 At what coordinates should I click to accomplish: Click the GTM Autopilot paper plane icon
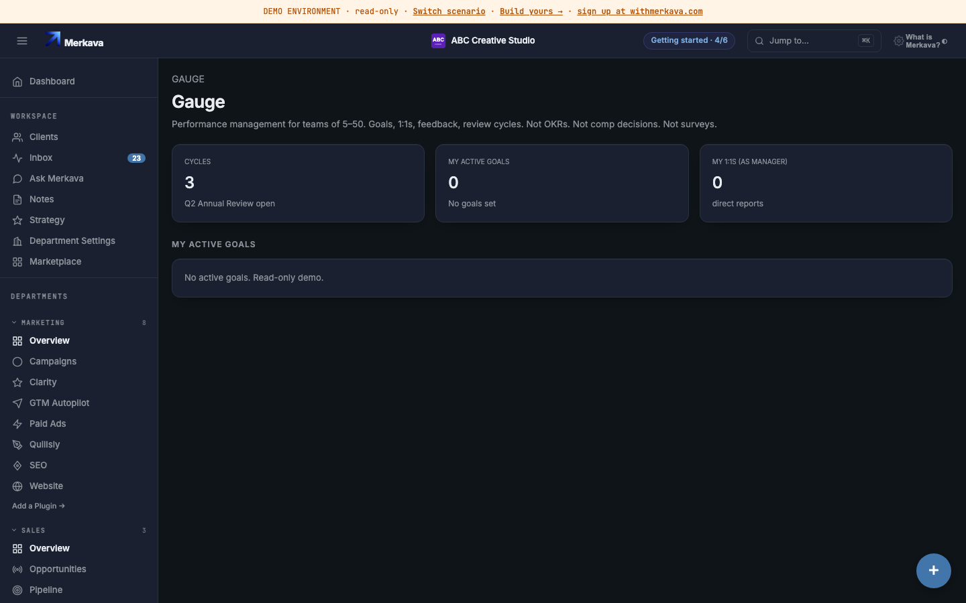click(x=17, y=403)
